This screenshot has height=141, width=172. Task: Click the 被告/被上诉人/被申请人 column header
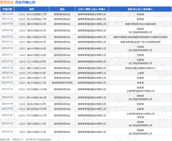(140, 9)
